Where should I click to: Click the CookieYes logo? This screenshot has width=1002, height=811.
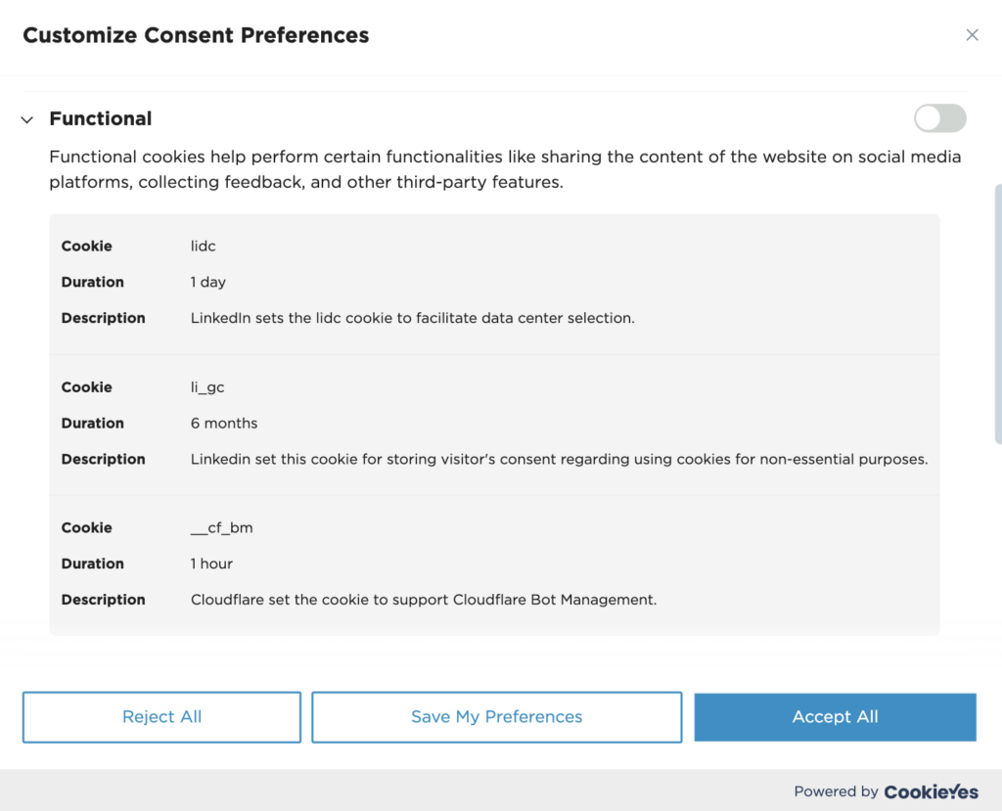pyautogui.click(x=931, y=792)
